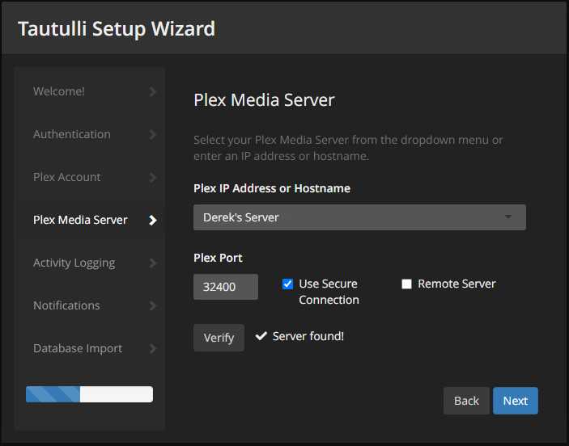Click the Plex Port field showing 32400
Image resolution: width=569 pixels, height=446 pixels.
(x=226, y=287)
